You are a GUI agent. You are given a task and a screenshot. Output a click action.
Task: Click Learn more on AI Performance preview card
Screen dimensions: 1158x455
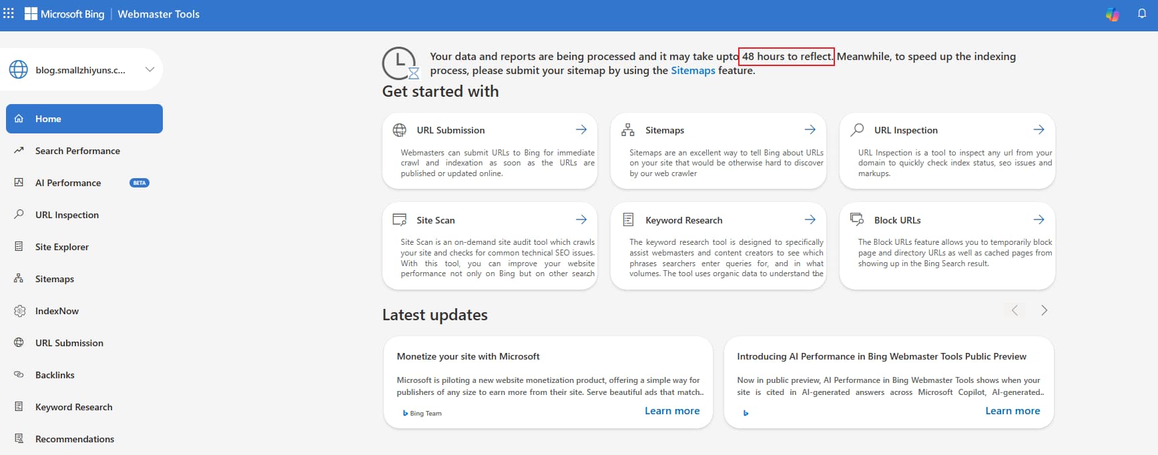(1012, 411)
